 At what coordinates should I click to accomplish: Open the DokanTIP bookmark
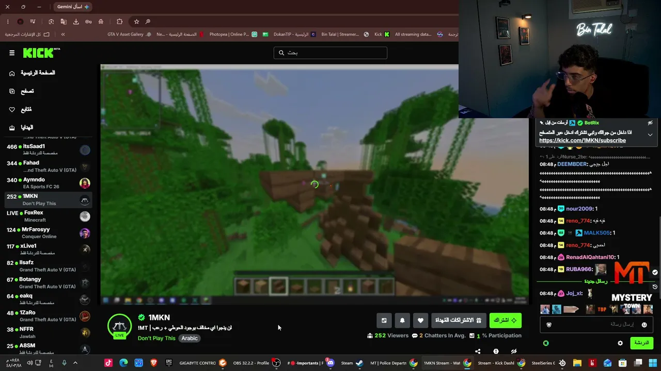[294, 35]
